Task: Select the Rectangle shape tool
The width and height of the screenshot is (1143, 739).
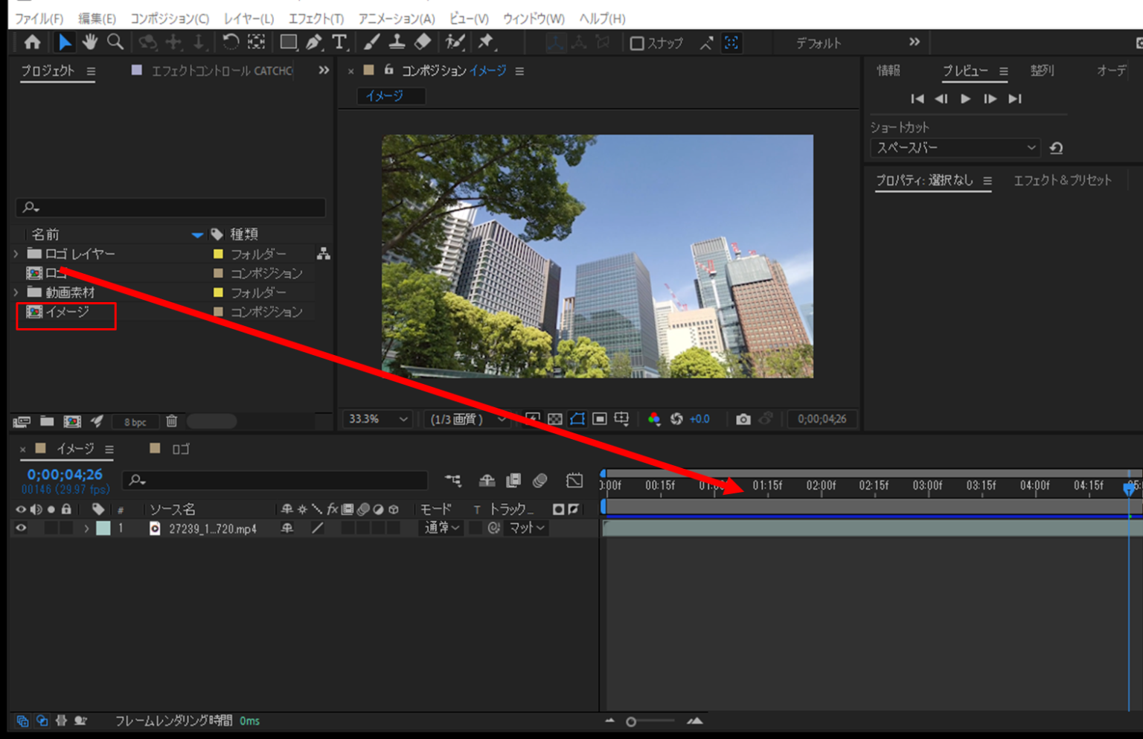Action: point(288,42)
